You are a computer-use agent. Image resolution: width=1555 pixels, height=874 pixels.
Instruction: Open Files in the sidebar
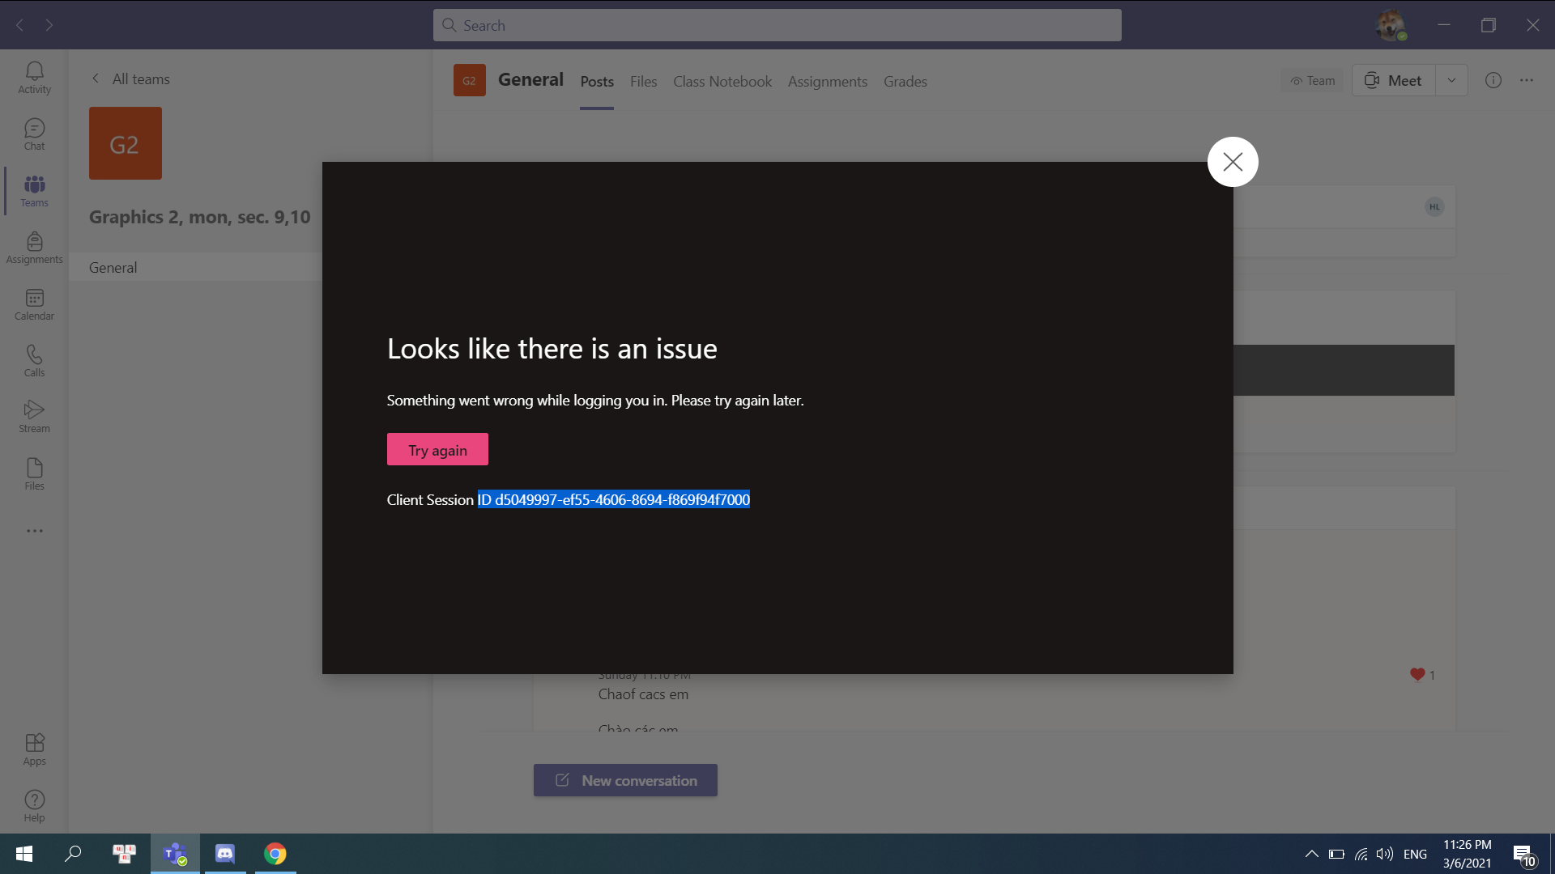click(34, 474)
